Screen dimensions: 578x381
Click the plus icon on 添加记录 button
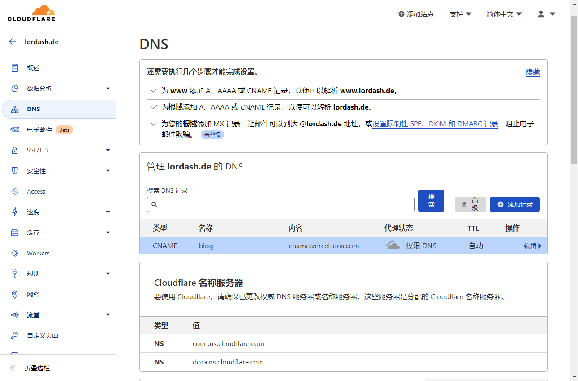500,204
